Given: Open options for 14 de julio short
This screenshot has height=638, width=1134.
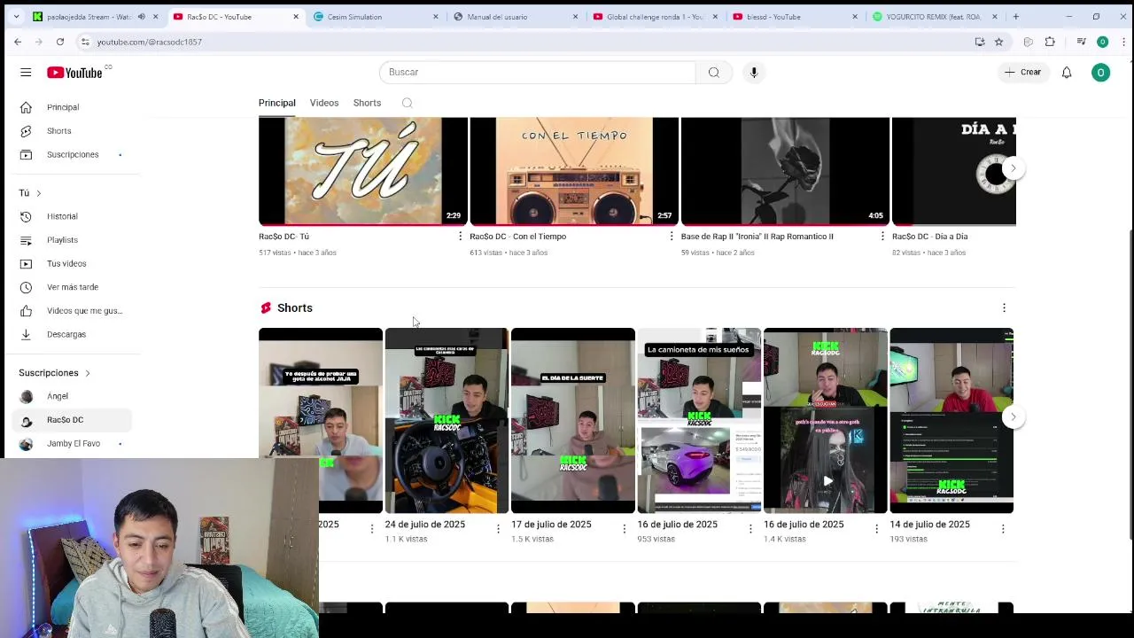Looking at the screenshot, I should [x=1003, y=528].
